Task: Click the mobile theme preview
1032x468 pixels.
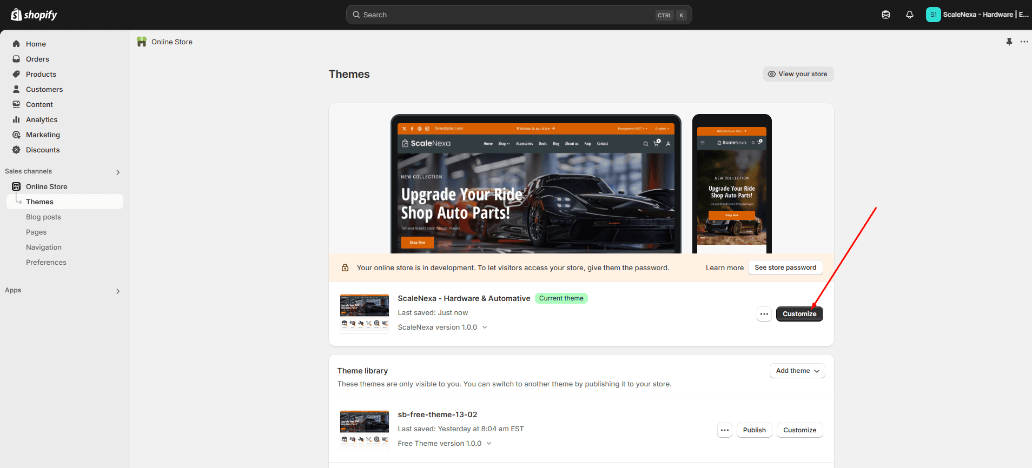Action: pyautogui.click(x=732, y=184)
